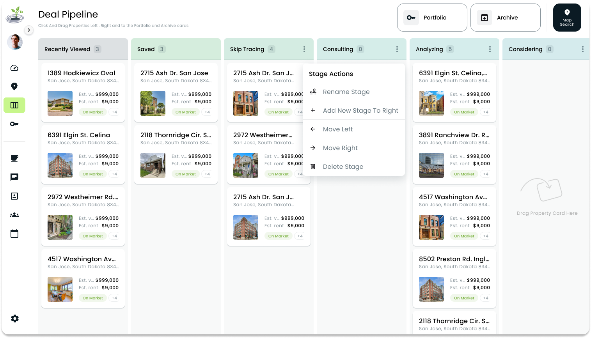Image resolution: width=591 pixels, height=338 pixels.
Task: Click the Recently Viewed column header
Action: coord(83,49)
